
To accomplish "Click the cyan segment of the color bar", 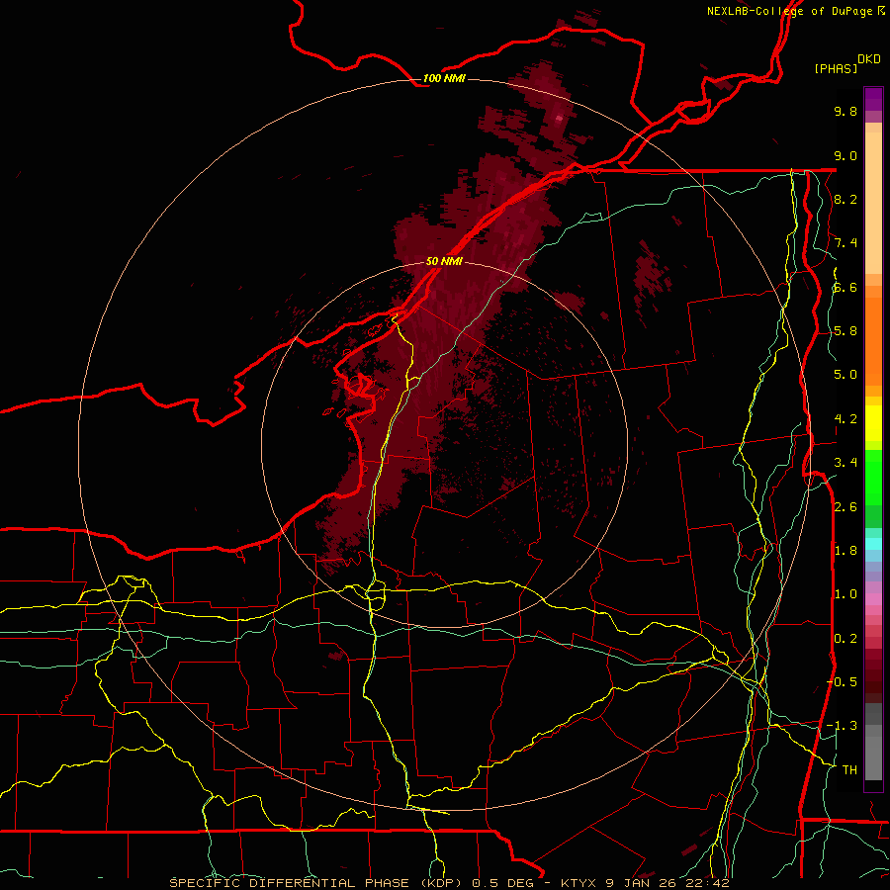I will [x=873, y=544].
